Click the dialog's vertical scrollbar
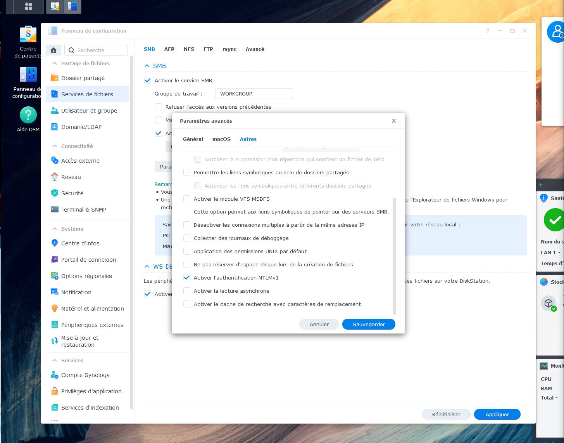The height and width of the screenshot is (443, 564). pyautogui.click(x=395, y=256)
